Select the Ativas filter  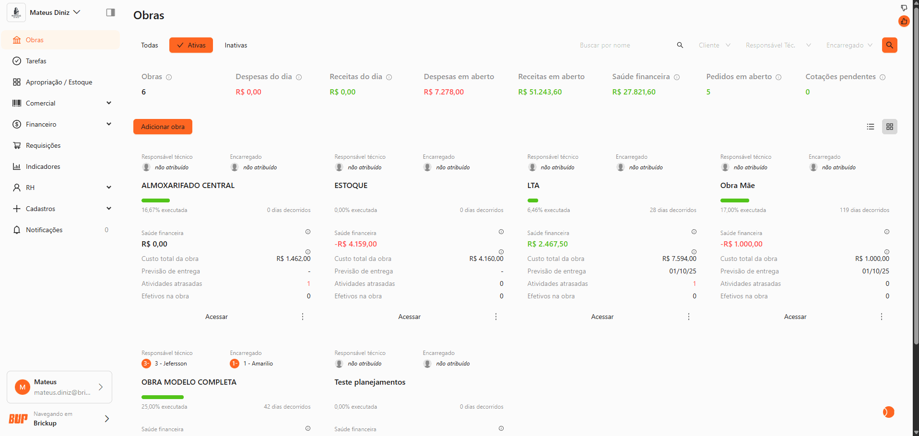point(191,45)
